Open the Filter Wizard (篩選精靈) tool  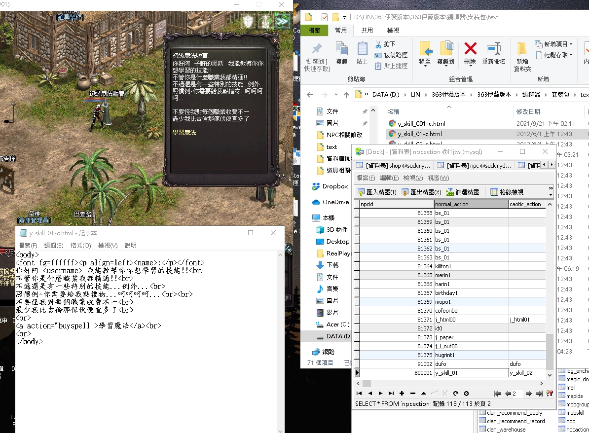click(x=462, y=192)
